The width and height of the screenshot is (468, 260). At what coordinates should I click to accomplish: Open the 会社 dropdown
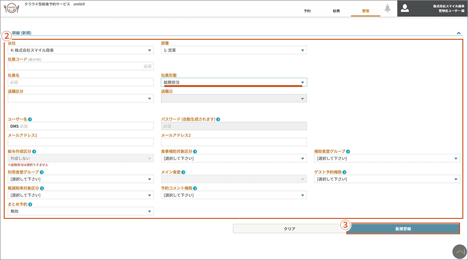tap(80, 50)
